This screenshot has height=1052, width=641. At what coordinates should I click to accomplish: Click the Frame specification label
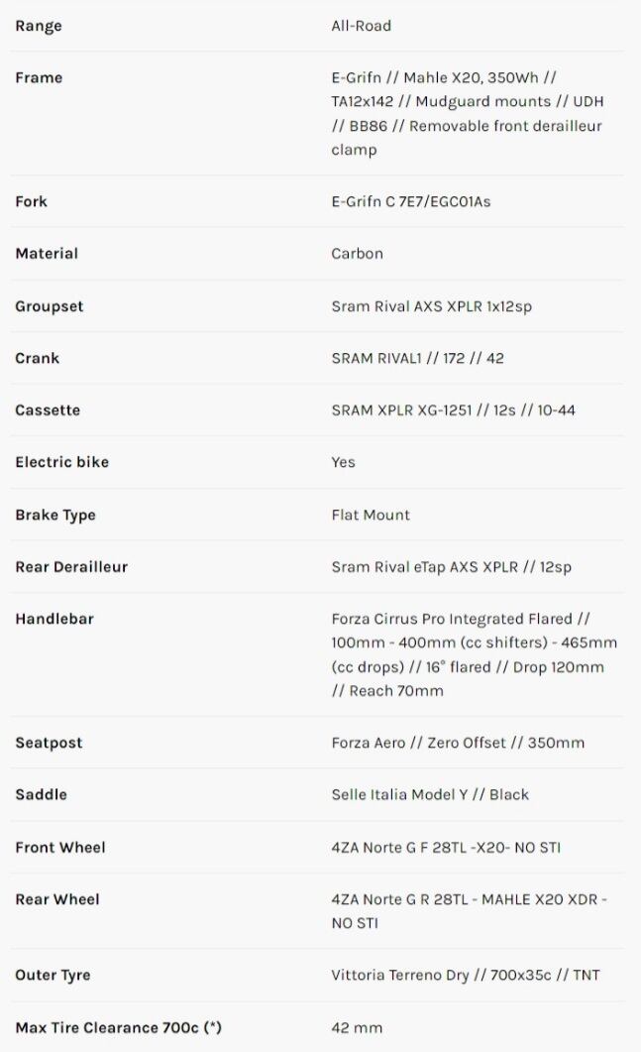(x=39, y=77)
